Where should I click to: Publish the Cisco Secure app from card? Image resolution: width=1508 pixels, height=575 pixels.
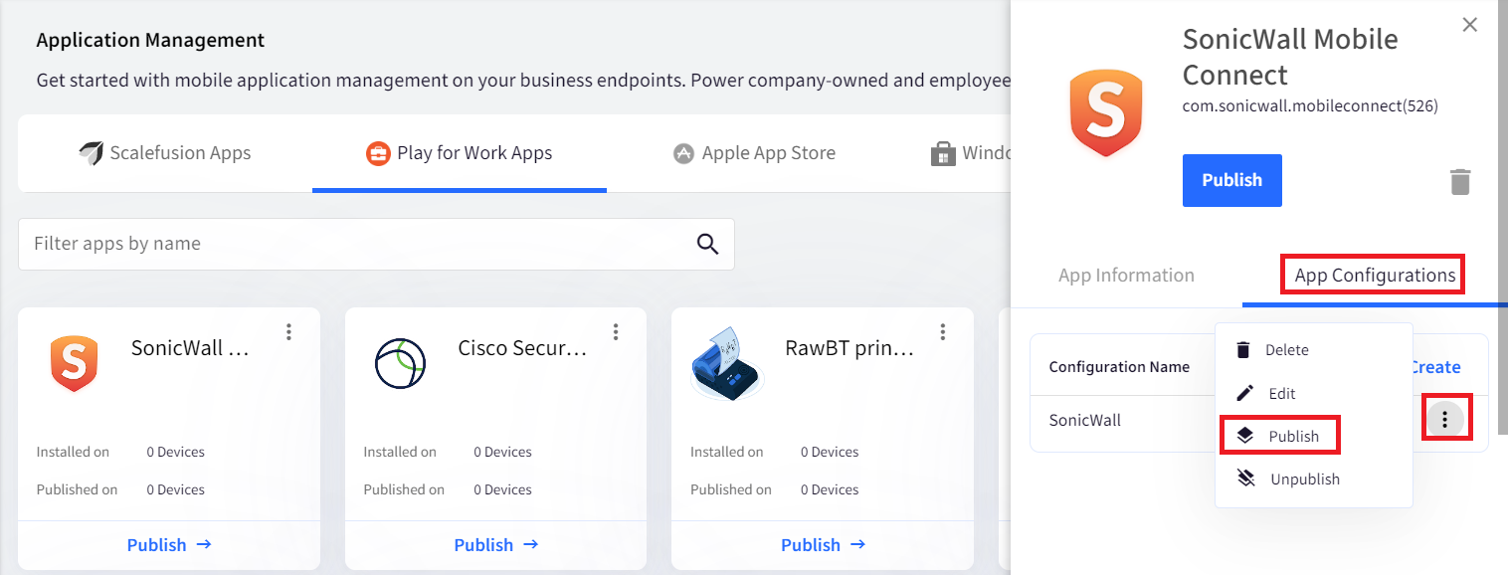click(496, 544)
